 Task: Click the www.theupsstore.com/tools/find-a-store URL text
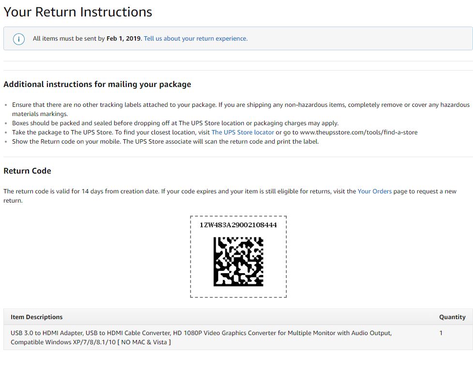point(359,132)
